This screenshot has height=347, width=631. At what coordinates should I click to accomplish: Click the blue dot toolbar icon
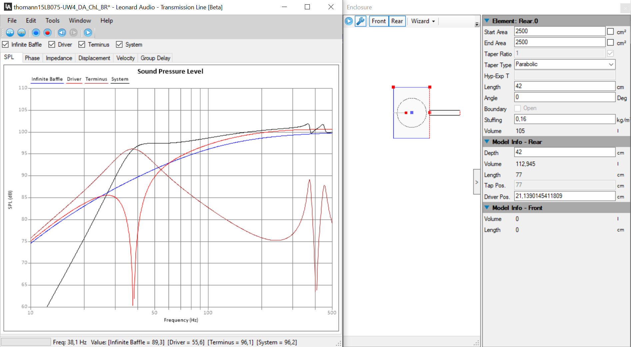(36, 33)
